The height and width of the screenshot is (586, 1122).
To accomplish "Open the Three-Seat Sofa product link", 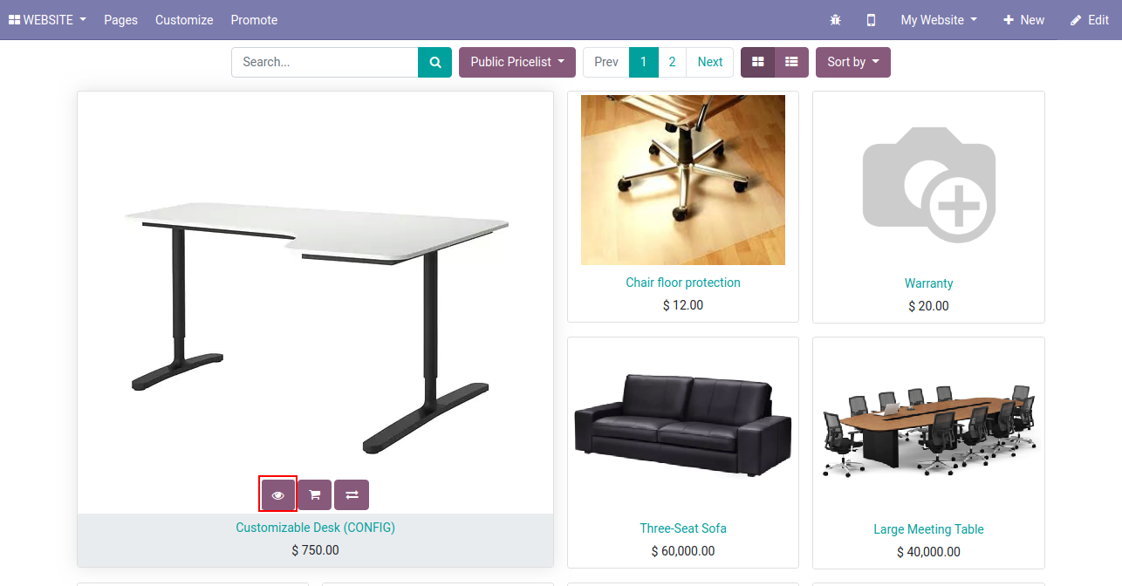I will coord(683,528).
